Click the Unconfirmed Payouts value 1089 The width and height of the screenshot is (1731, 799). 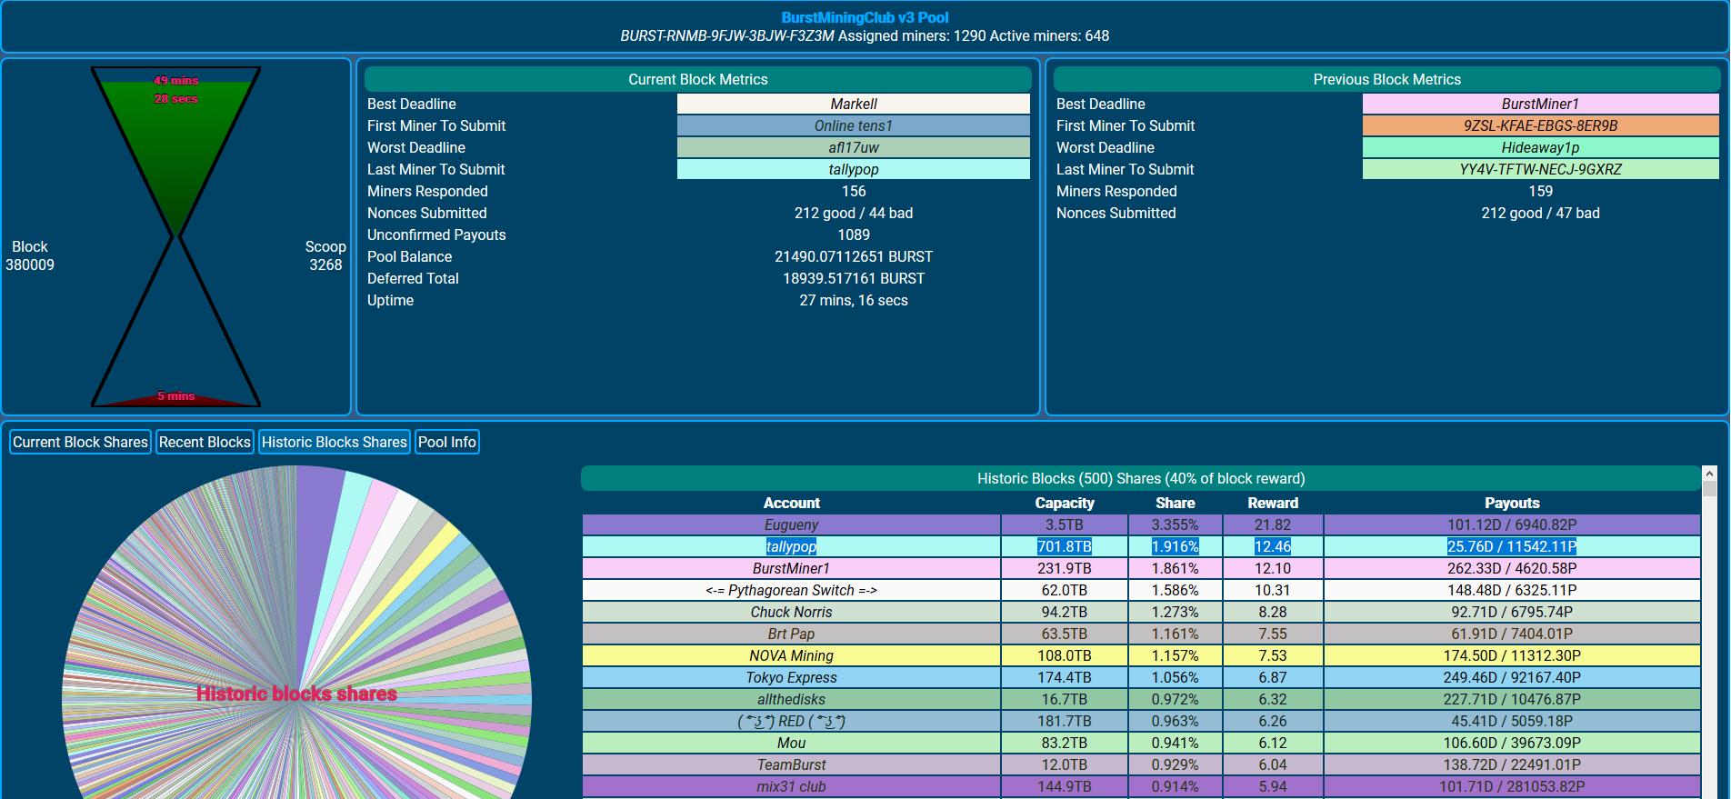[854, 235]
